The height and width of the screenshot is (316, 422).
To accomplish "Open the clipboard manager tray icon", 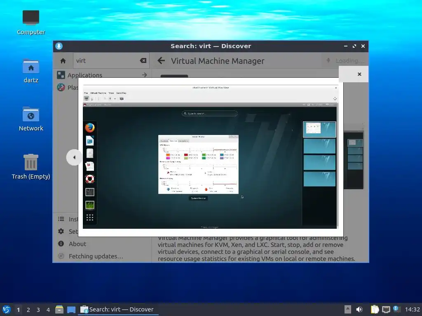I will [375, 309].
